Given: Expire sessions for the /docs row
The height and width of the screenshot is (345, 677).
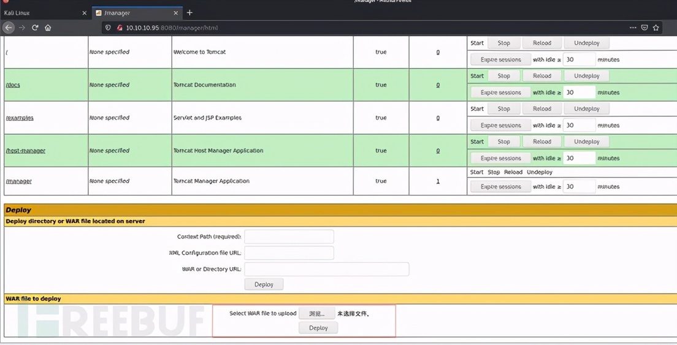Looking at the screenshot, I should point(500,93).
